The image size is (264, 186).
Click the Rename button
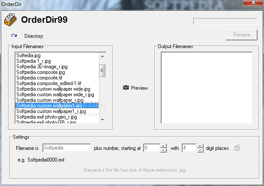click(242, 35)
